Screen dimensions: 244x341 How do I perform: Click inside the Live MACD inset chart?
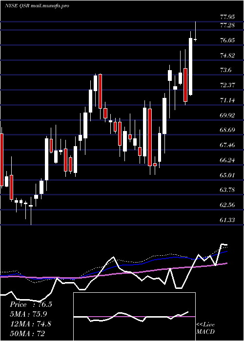click(x=134, y=317)
